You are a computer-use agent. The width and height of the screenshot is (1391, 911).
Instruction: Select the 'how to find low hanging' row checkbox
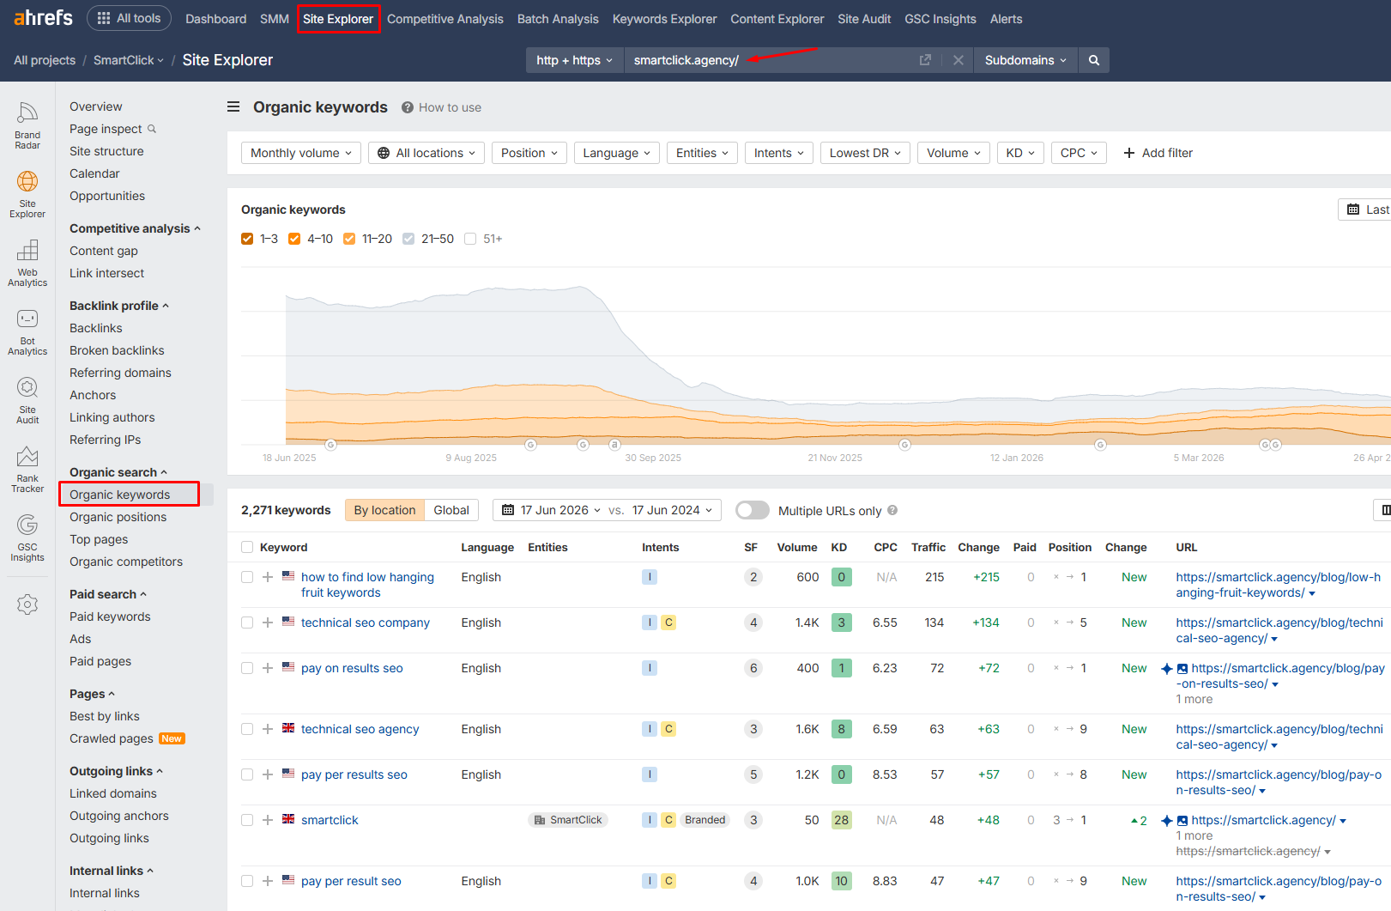(247, 577)
